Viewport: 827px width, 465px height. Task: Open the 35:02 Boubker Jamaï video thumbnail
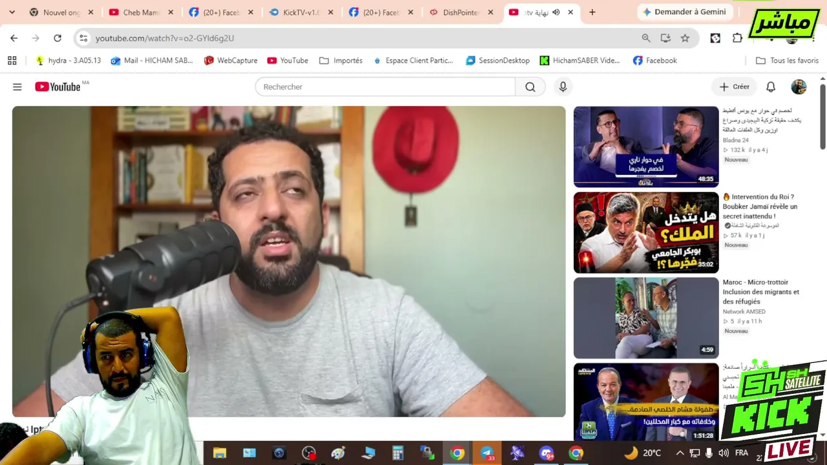point(646,232)
